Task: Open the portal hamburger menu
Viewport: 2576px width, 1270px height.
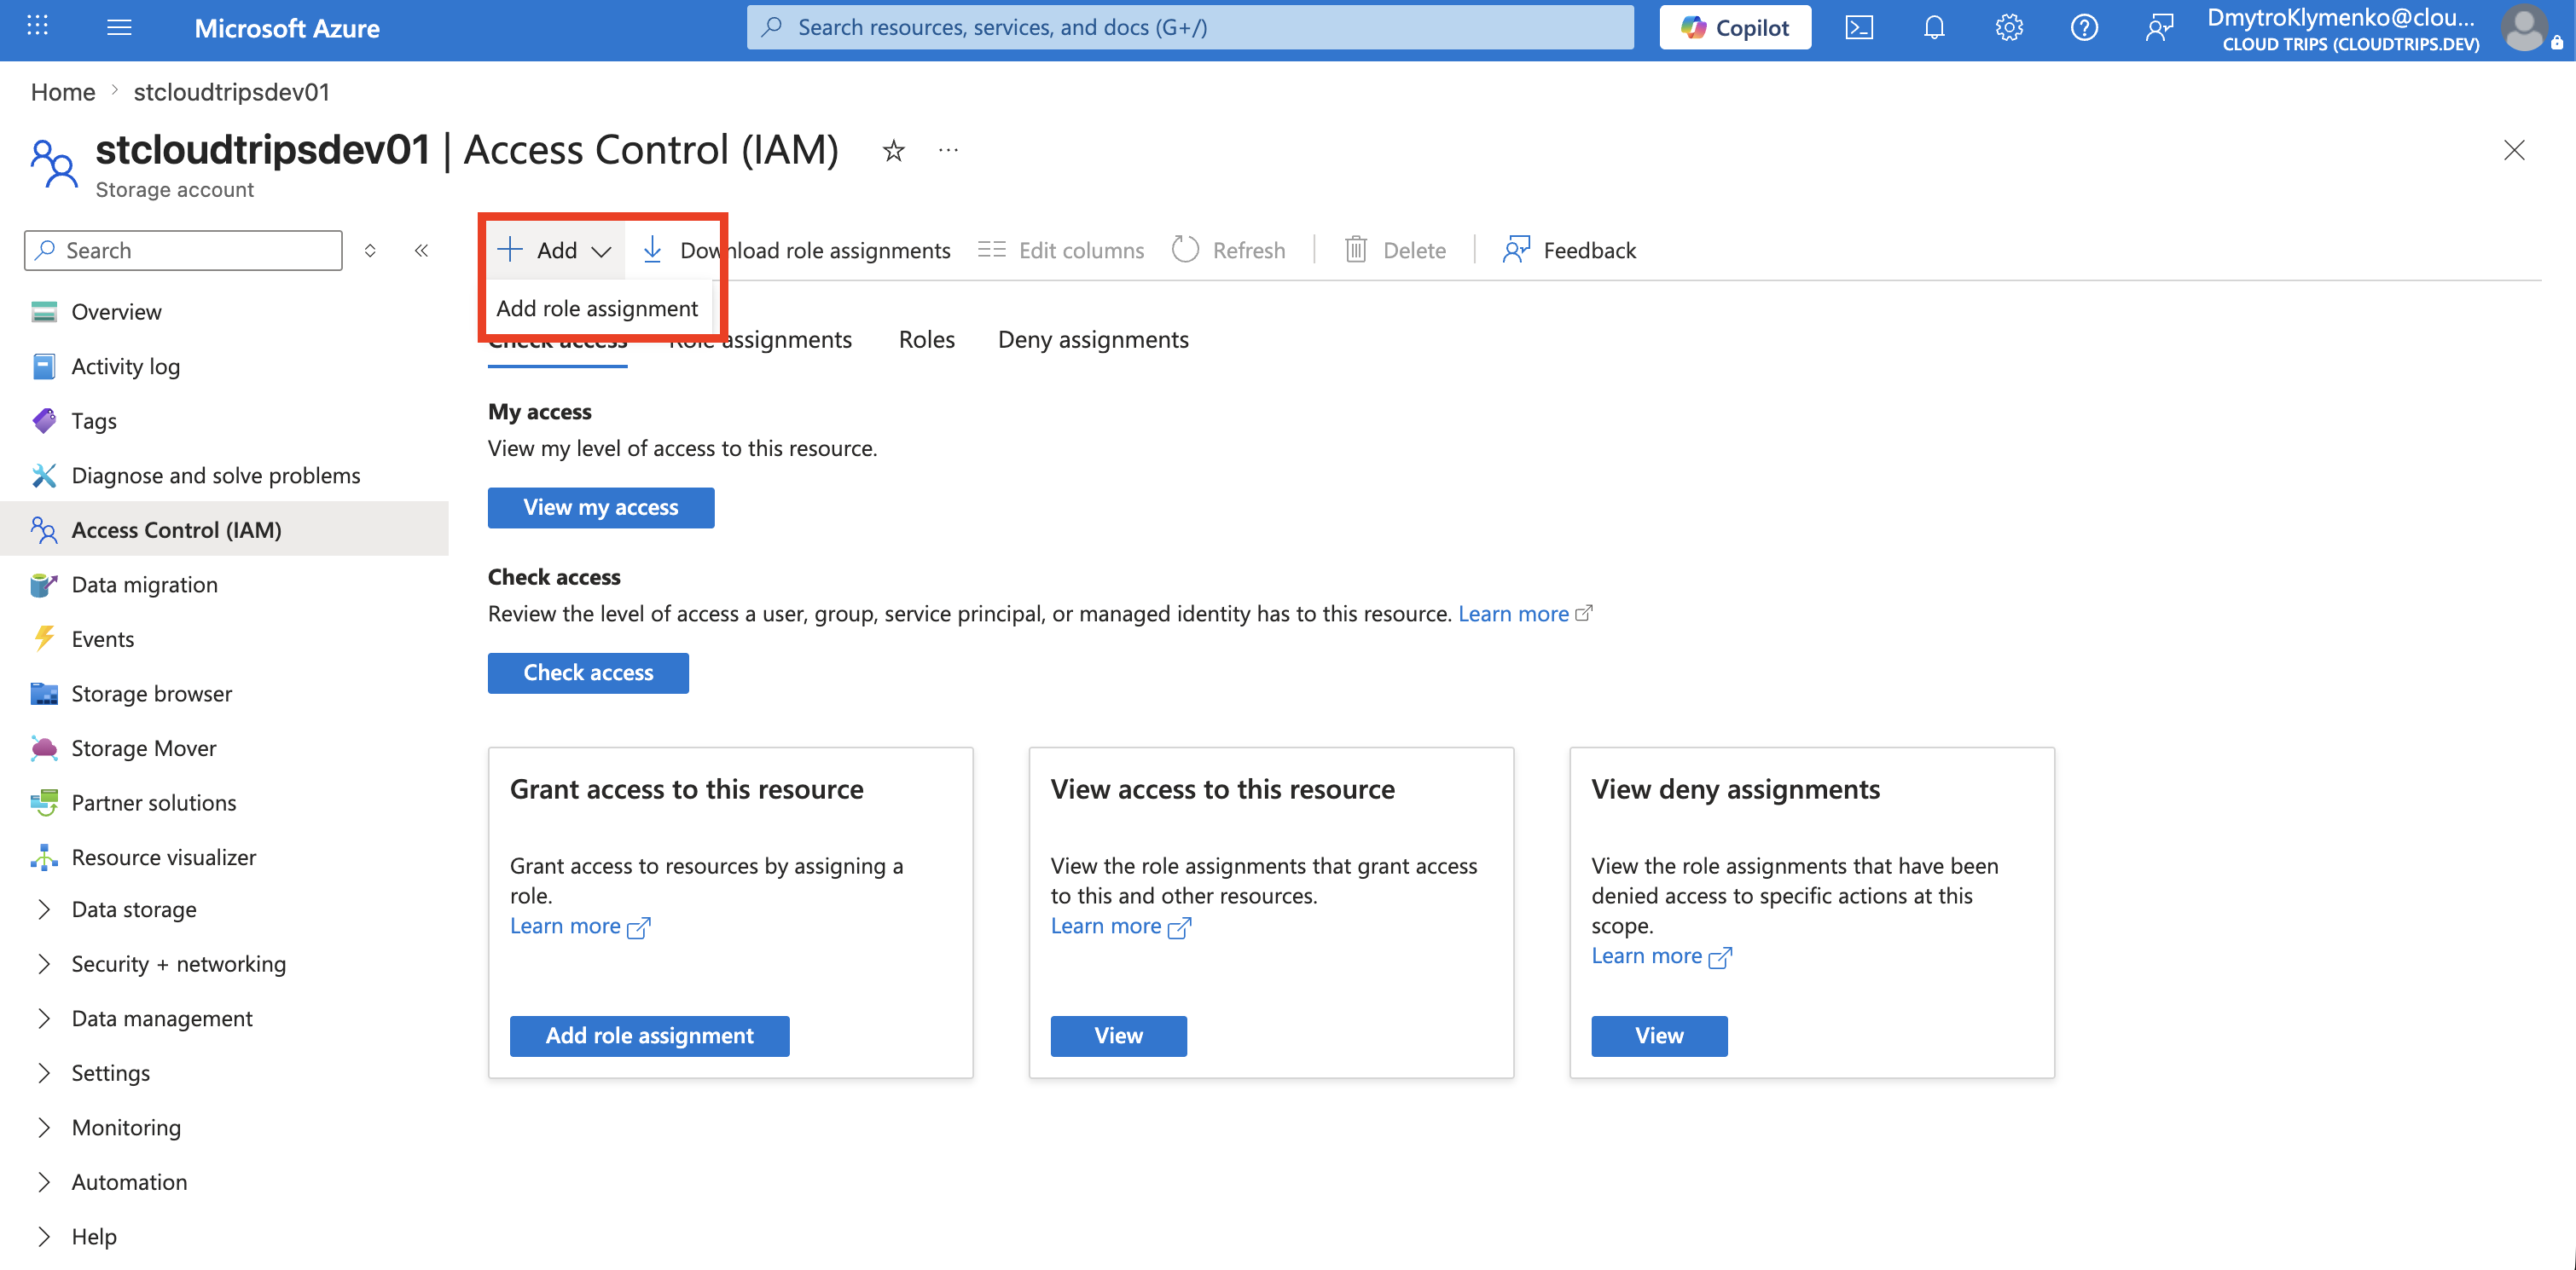Action: (x=119, y=27)
